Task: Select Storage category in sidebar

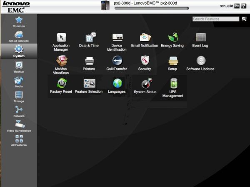Action: [x=19, y=97]
